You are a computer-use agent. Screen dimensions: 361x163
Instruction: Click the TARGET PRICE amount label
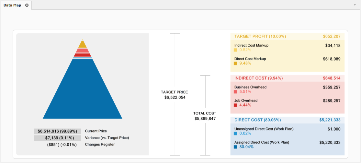click(175, 97)
